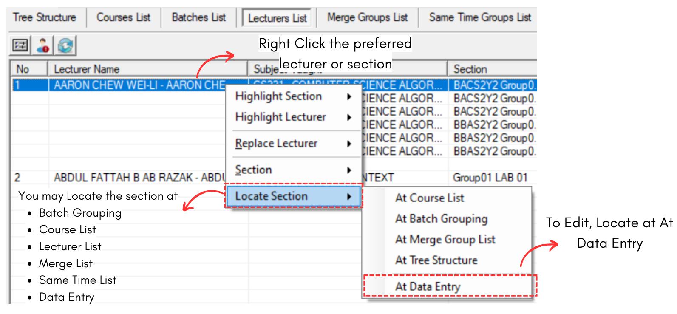This screenshot has height=314, width=677.
Task: Click At Tree Structure in submenu
Action: (x=436, y=260)
